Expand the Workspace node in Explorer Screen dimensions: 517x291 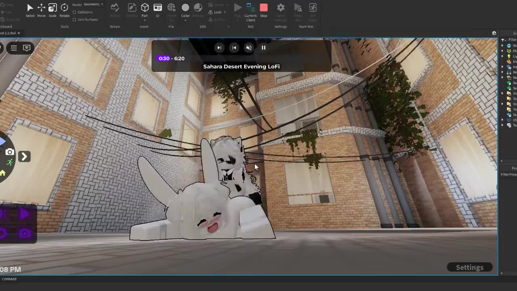503,46
